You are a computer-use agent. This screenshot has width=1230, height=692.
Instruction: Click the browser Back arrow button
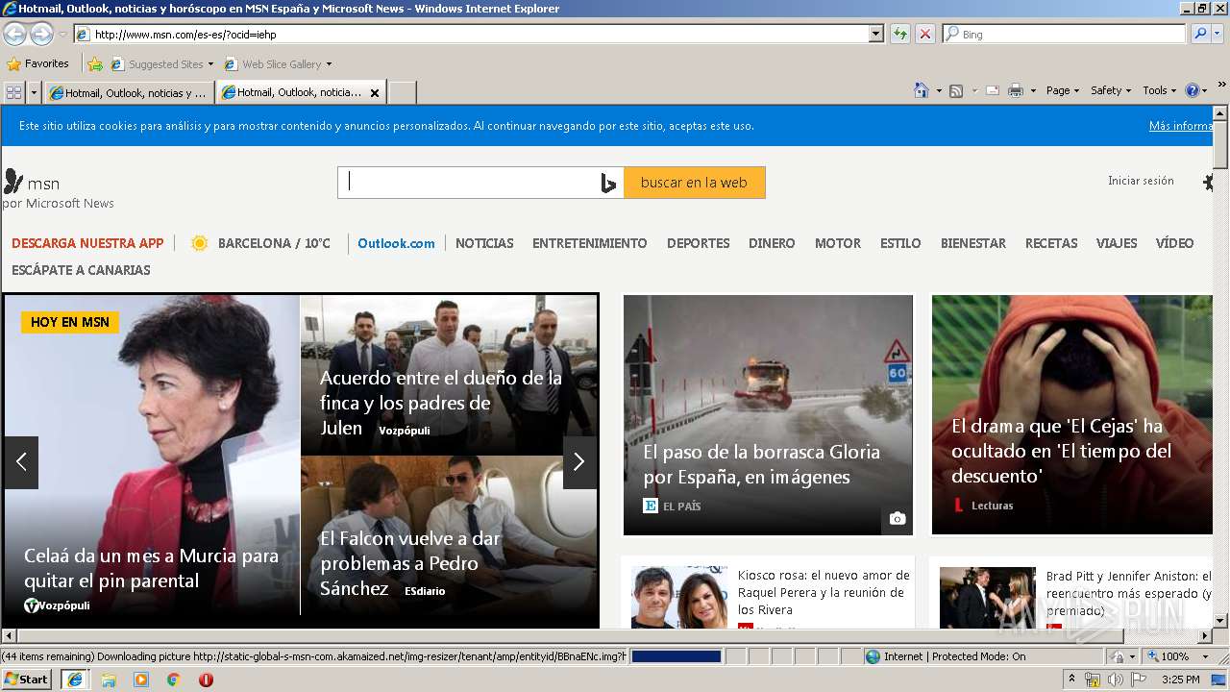click(x=14, y=35)
